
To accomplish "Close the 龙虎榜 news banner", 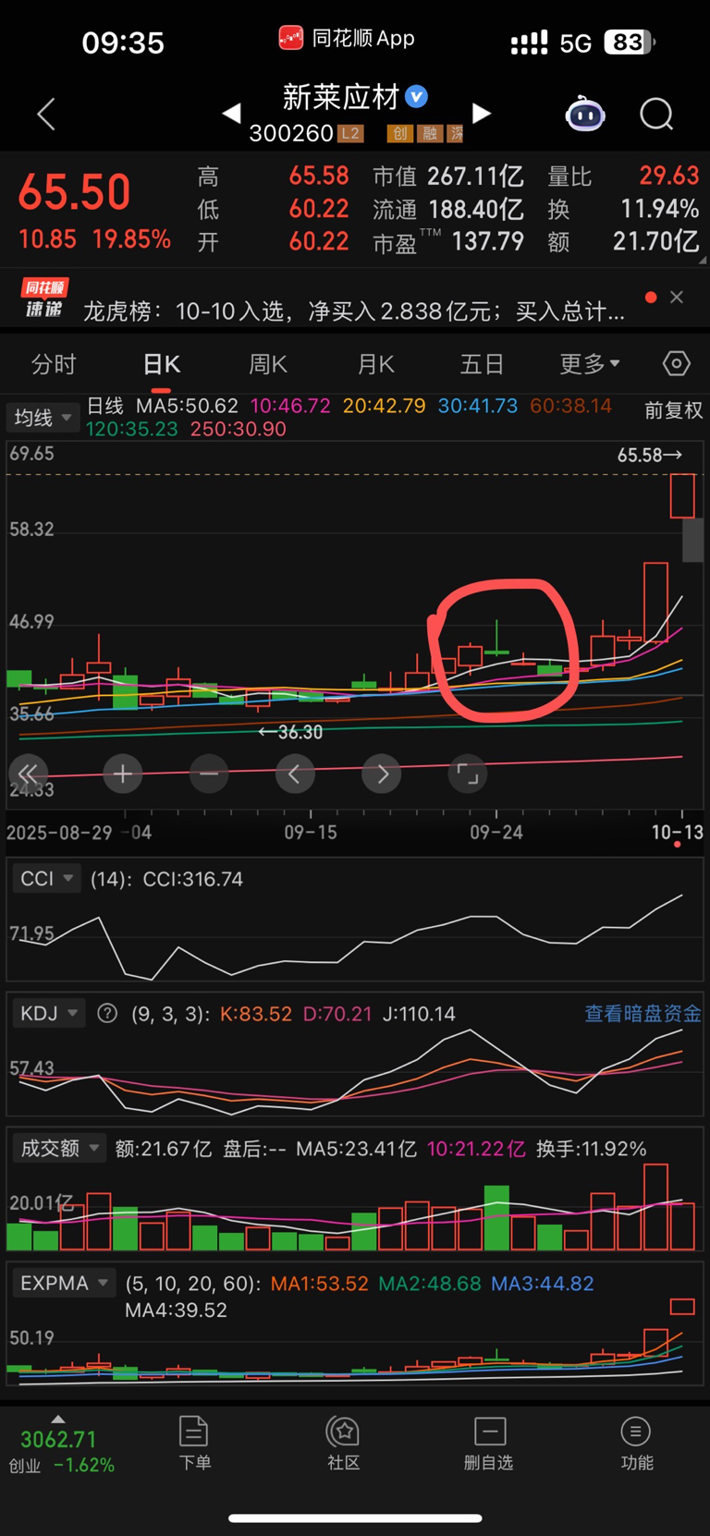I will (x=677, y=297).
